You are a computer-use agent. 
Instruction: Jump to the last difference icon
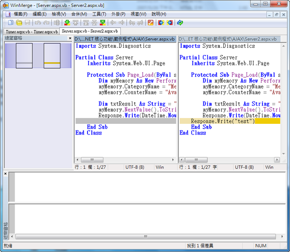(102, 23)
